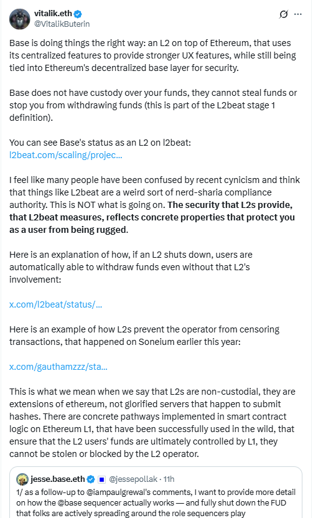Open the x.com/l2beat/status link
The width and height of the screenshot is (313, 518).
click(x=55, y=304)
